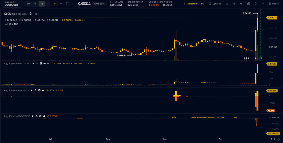Click the flame heatmap icon
Viewport: 283px width, 143px height.
coord(227,4)
